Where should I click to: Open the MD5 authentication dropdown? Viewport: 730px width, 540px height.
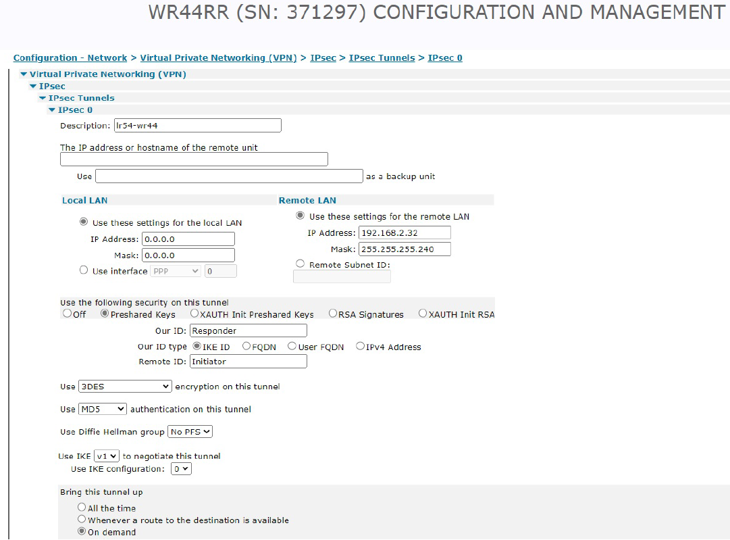(x=103, y=409)
